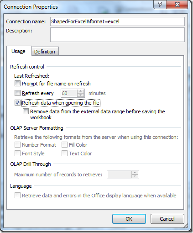Image resolution: width=193 pixels, height=233 pixels.
Task: Click the Help question mark button
Action: pyautogui.click(x=160, y=5)
